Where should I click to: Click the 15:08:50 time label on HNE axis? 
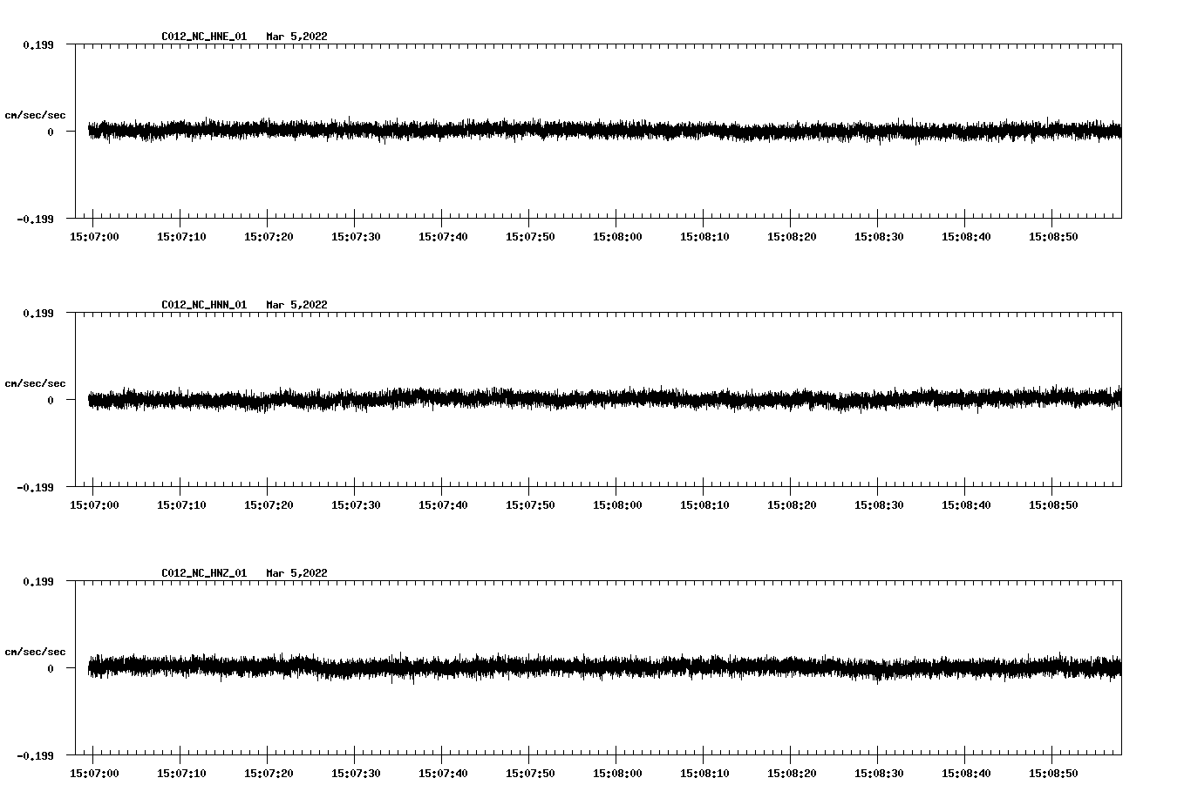[1053, 237]
